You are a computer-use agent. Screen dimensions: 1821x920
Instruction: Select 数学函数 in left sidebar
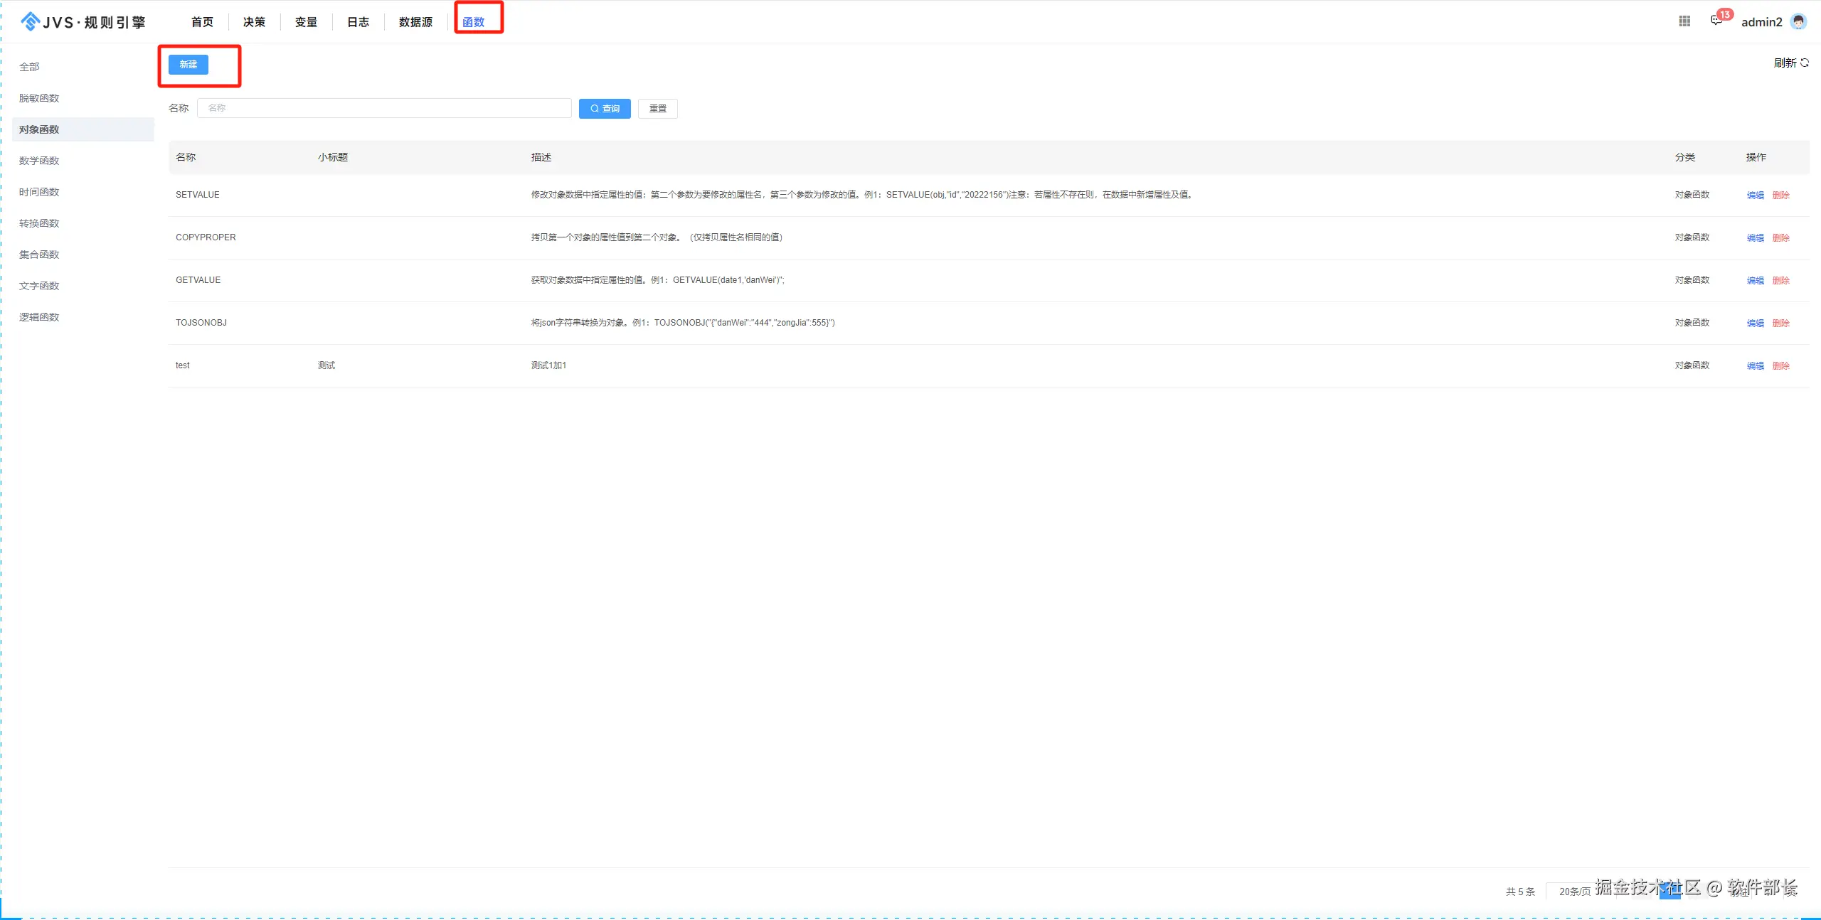click(x=39, y=161)
